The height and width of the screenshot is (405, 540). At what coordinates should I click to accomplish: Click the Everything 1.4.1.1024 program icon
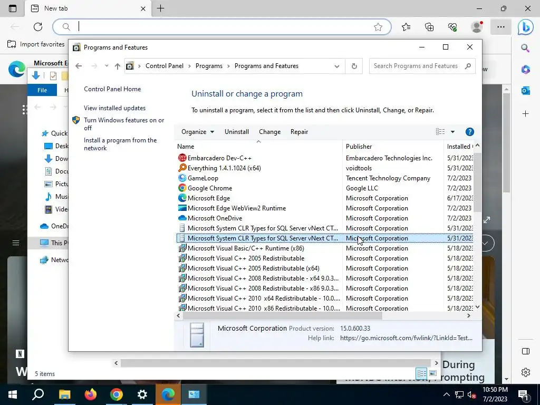click(x=182, y=168)
